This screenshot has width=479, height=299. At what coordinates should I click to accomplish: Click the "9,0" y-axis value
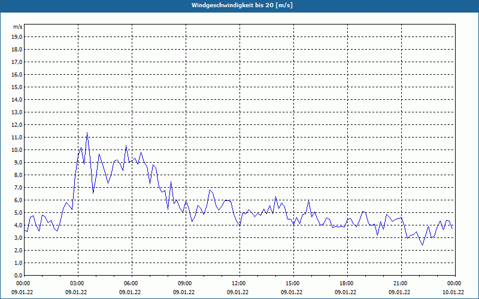[18, 162]
